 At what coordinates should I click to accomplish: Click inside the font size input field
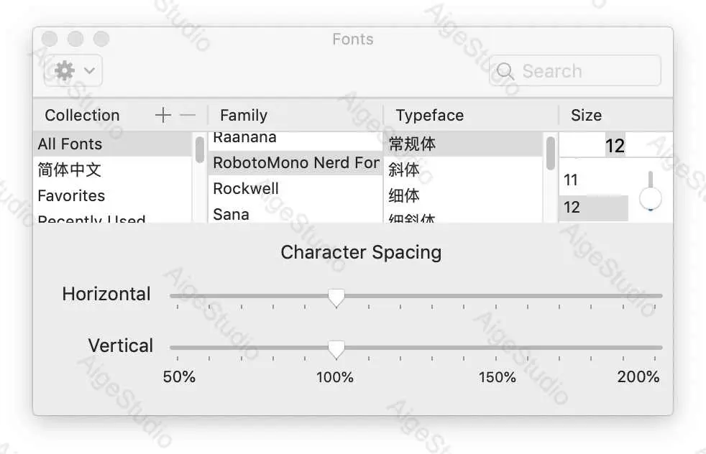615,145
